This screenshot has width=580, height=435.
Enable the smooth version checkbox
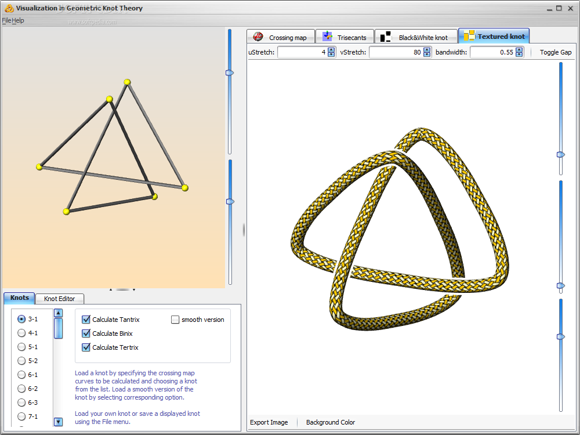coord(175,320)
